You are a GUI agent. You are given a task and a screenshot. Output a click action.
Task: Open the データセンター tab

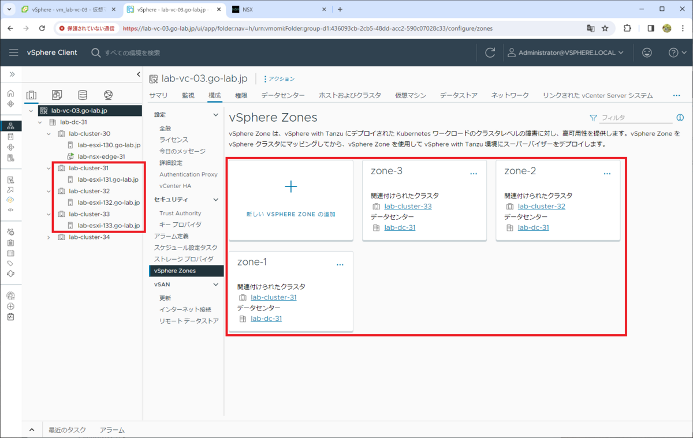pyautogui.click(x=283, y=96)
